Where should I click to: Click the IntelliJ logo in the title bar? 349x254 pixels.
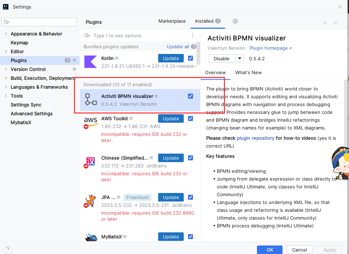[6, 7]
